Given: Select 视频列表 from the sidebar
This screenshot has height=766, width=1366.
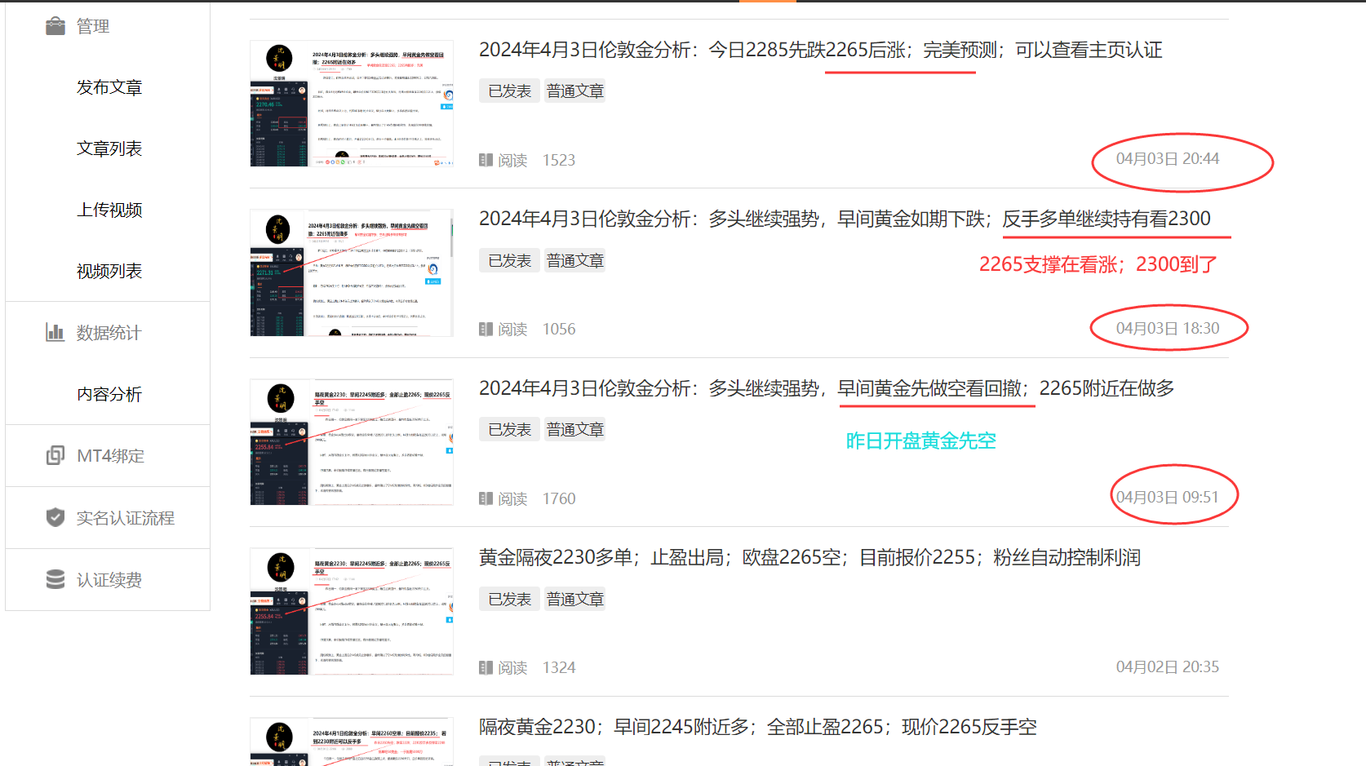Looking at the screenshot, I should click(109, 270).
